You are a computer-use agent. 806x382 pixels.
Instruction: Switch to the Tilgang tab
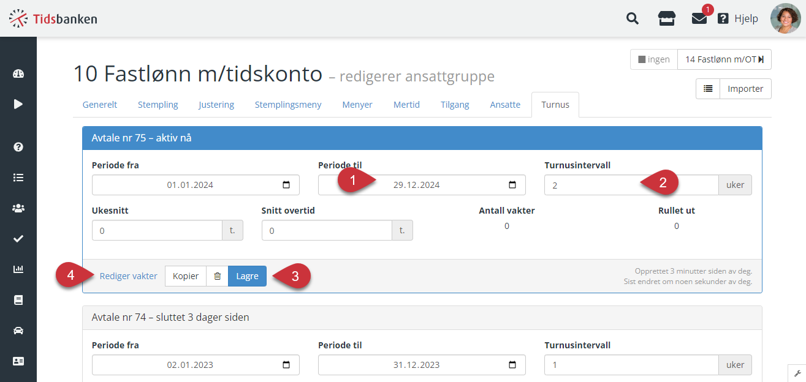pyautogui.click(x=455, y=105)
